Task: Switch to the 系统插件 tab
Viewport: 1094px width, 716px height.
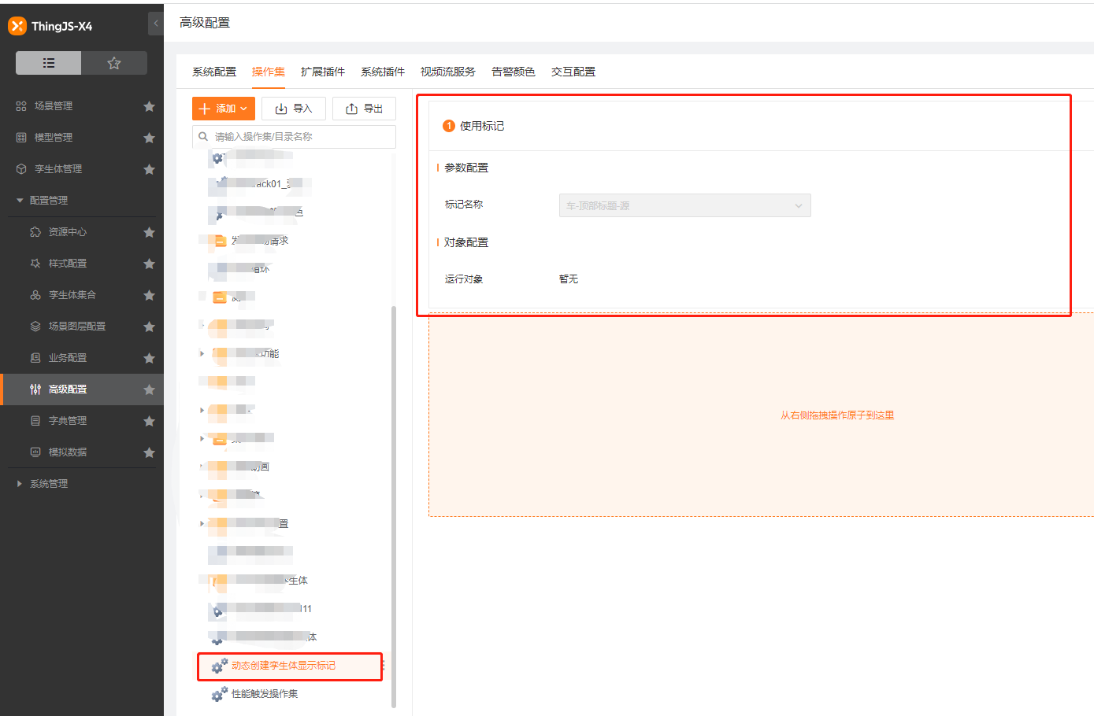Action: pyautogui.click(x=383, y=72)
